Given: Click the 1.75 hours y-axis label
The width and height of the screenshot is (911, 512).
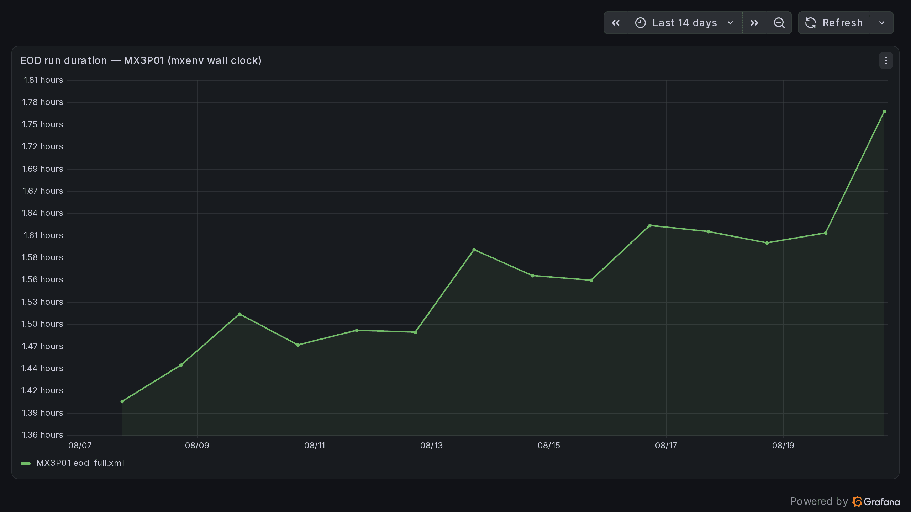Looking at the screenshot, I should tap(42, 124).
